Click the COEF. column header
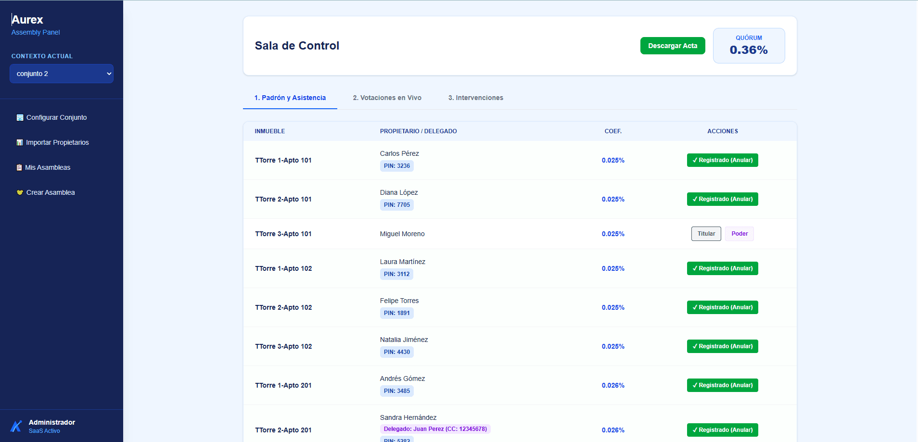Screen dimensions: 918x442 pyautogui.click(x=613, y=131)
